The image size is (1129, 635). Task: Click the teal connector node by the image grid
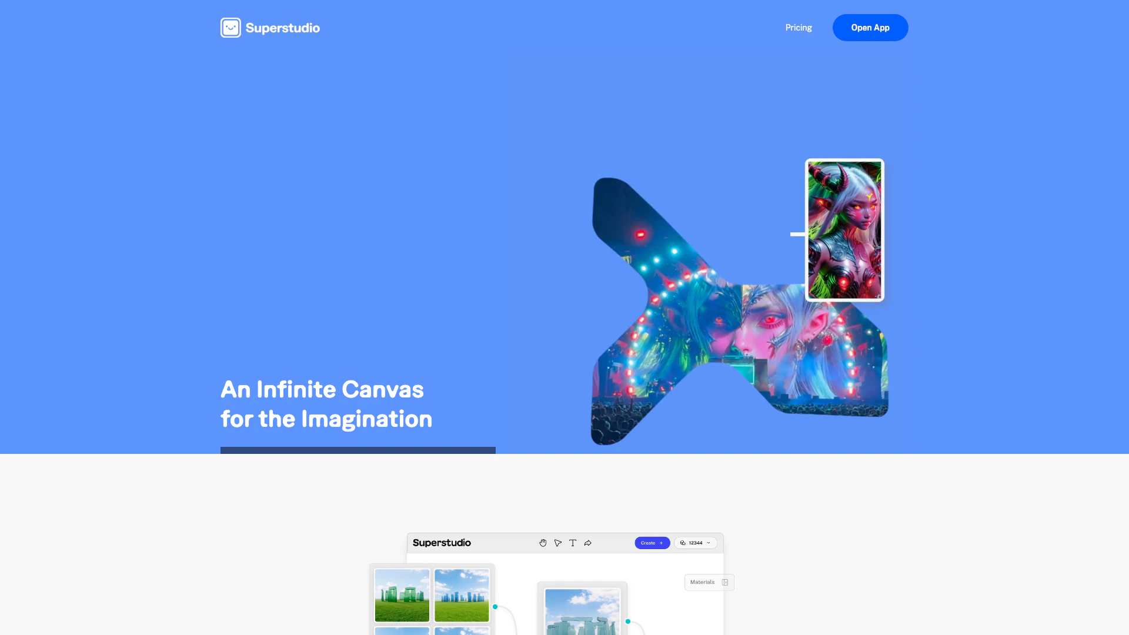tap(495, 607)
